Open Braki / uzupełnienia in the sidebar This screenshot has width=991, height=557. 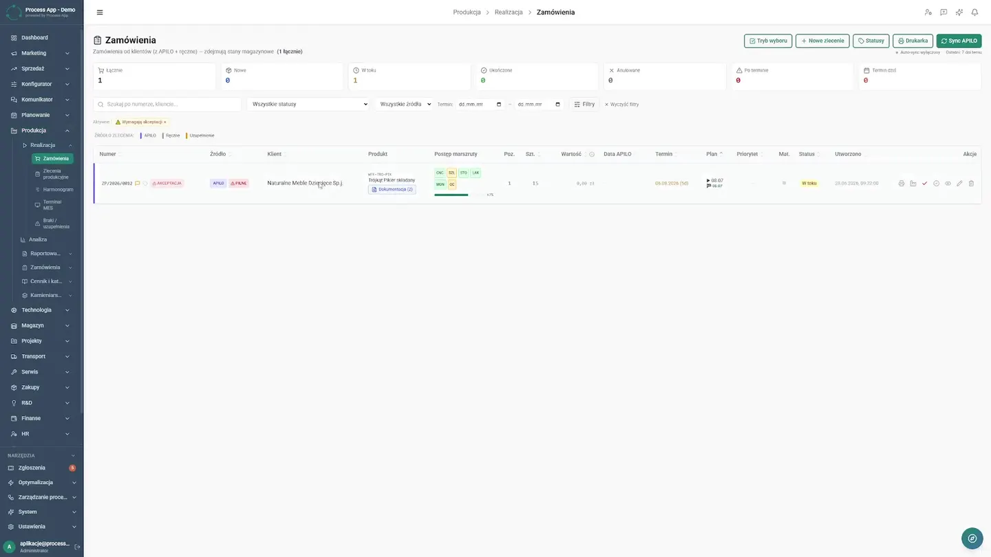(x=53, y=223)
